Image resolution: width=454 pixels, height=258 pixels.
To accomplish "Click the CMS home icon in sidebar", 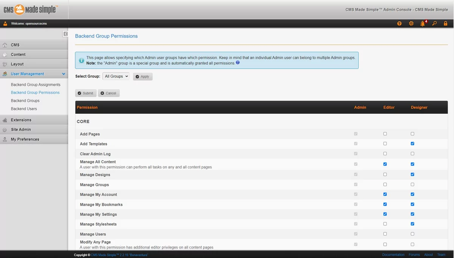I will click(5, 45).
